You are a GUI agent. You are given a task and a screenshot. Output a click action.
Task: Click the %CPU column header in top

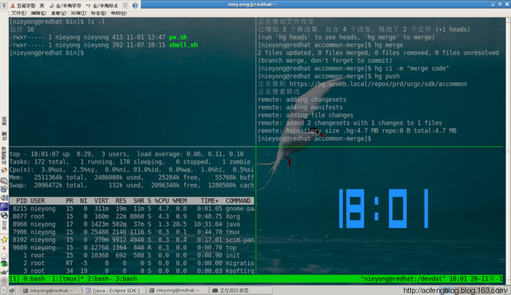(x=161, y=201)
